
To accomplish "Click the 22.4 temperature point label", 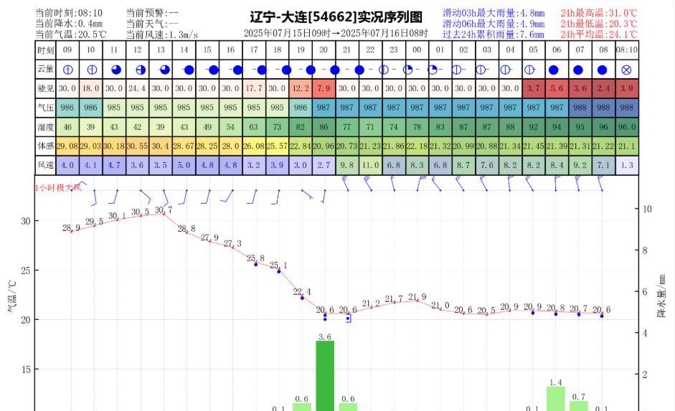I will click(302, 292).
